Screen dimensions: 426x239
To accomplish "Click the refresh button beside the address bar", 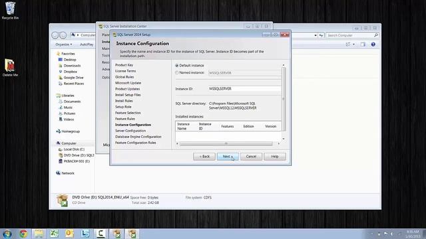I will (321, 35).
